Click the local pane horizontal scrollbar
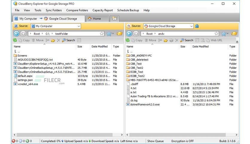 65,135
